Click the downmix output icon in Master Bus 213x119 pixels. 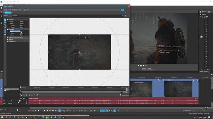coord(203,12)
